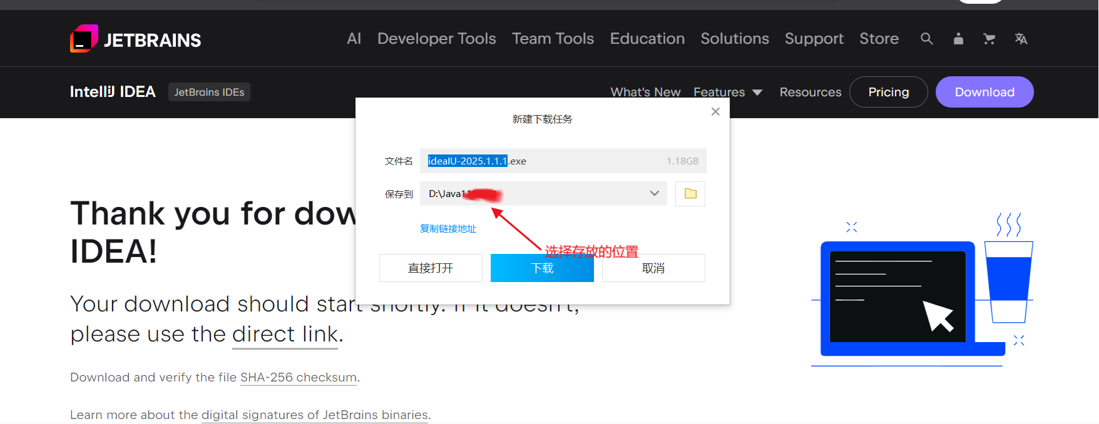Open the SHA-256 checksum link
Viewport: 1099px width, 424px height.
(299, 378)
